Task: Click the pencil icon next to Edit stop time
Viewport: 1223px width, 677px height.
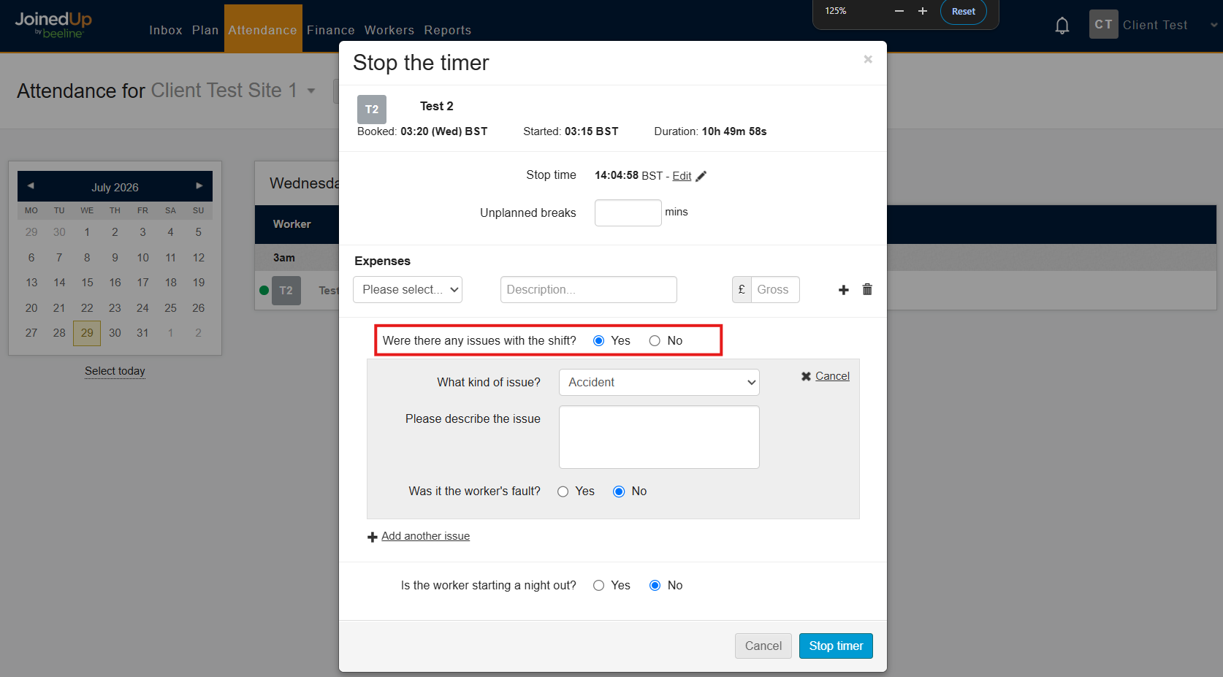Action: pyautogui.click(x=701, y=176)
